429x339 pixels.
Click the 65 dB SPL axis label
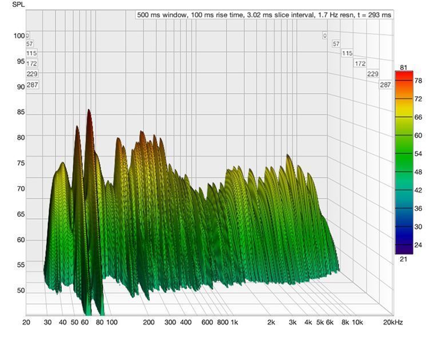[21, 214]
